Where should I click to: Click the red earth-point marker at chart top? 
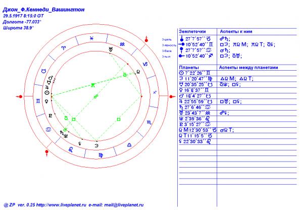146,39
